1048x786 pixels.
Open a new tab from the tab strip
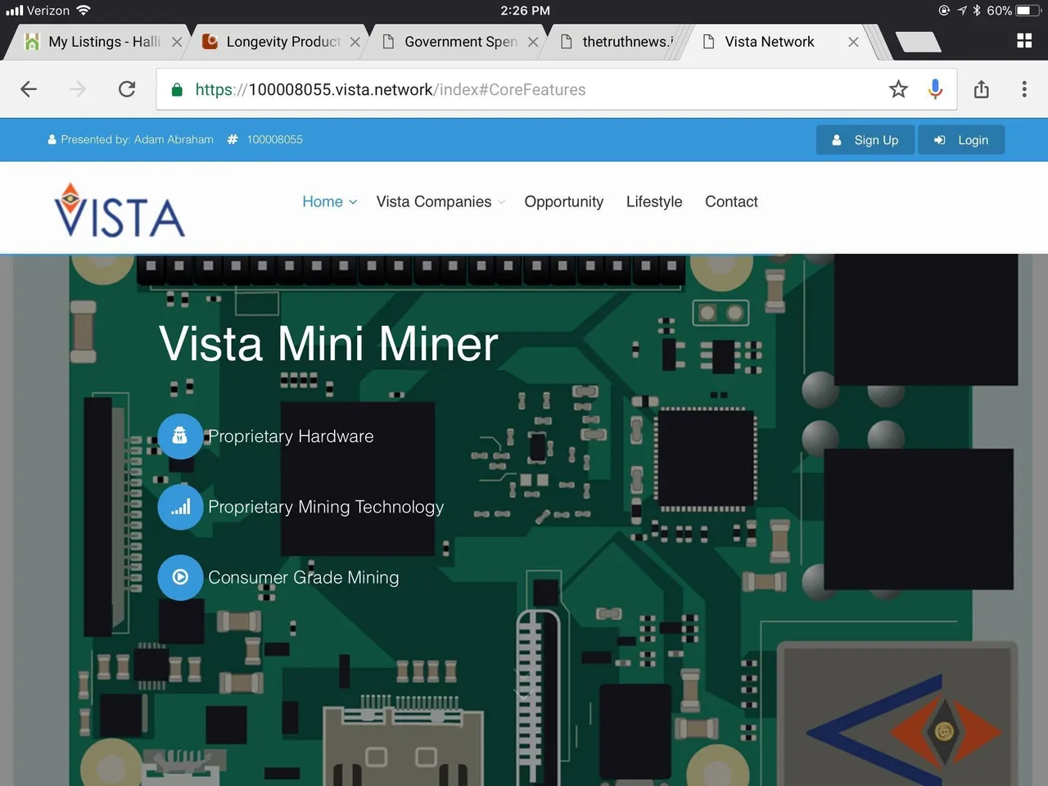pyautogui.click(x=918, y=42)
